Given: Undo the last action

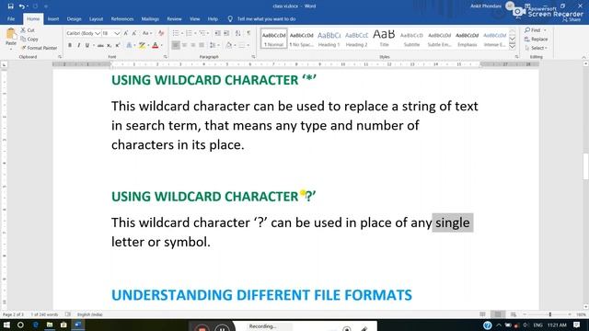Looking at the screenshot, I should (22, 6).
